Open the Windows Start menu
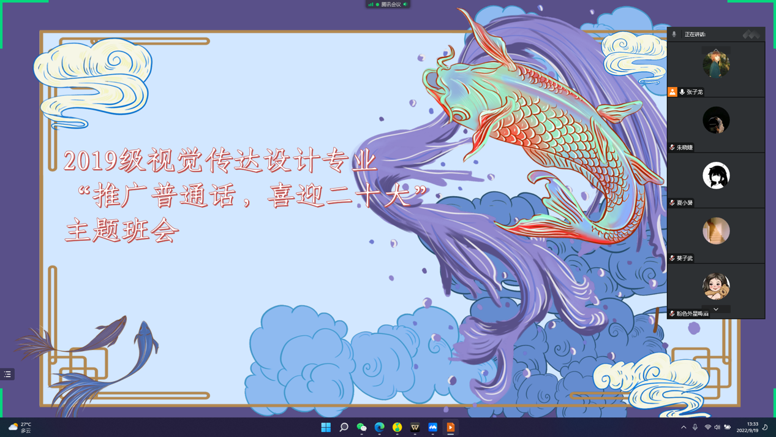Screen dimensions: 776x437 [326, 427]
